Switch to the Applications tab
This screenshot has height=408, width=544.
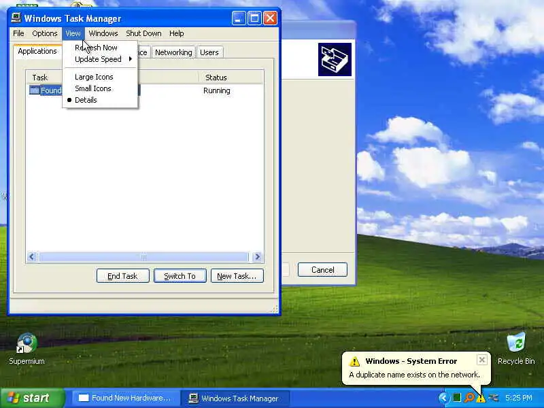pyautogui.click(x=37, y=51)
